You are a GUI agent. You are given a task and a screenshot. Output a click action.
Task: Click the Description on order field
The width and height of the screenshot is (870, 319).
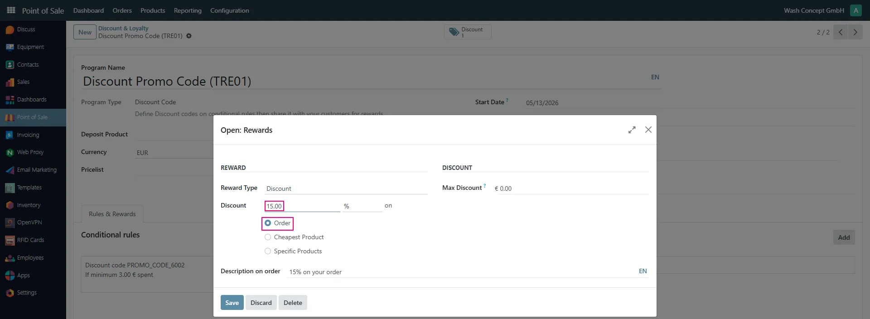point(462,272)
